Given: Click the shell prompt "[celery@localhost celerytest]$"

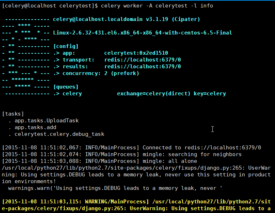Looking at the screenshot, I should 50,6.
